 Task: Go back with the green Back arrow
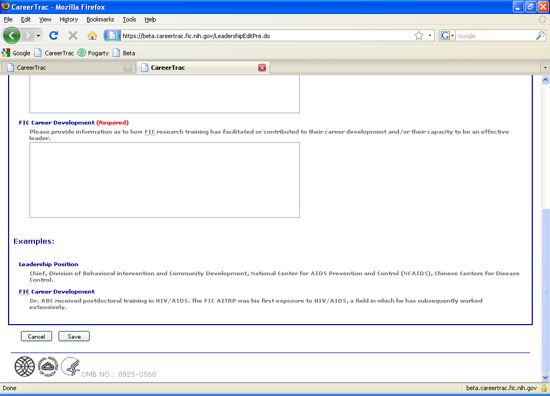click(12, 35)
